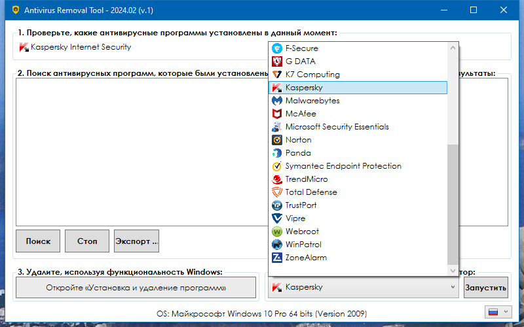Click the Antivirus Removal Tool title bar icon
524x327 pixels.
[15, 10]
